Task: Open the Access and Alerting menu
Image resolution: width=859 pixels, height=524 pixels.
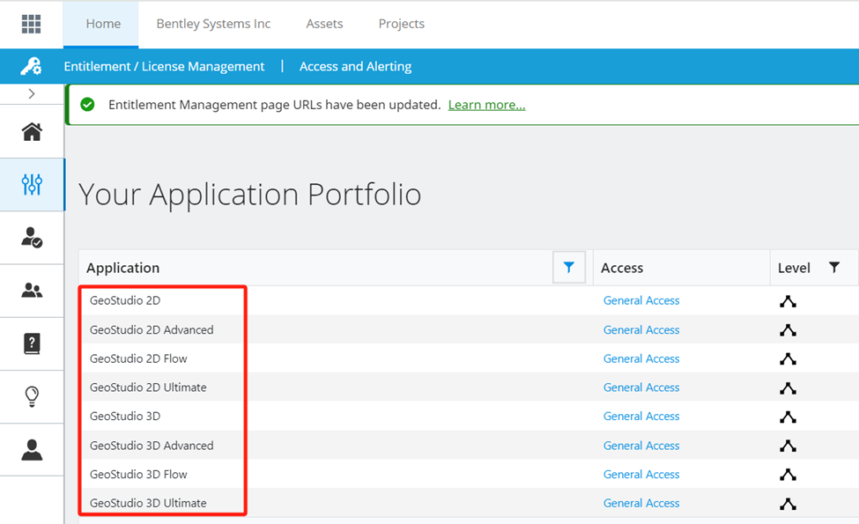Action: 355,66
